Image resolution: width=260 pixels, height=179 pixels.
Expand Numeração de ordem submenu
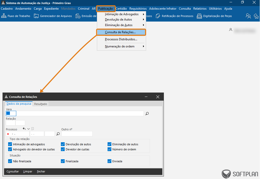coord(122,46)
